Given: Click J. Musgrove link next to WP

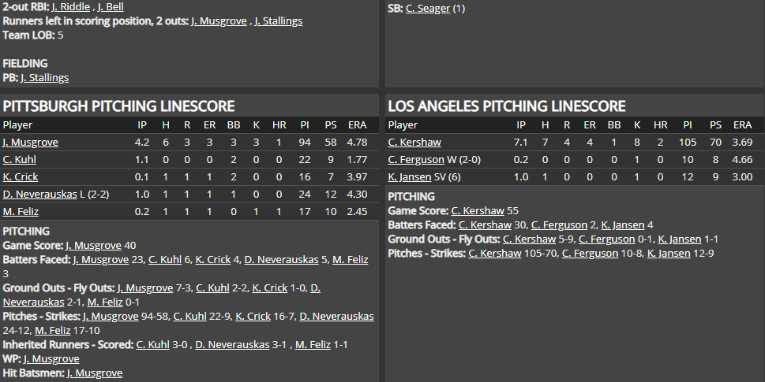Looking at the screenshot, I should pos(51,358).
